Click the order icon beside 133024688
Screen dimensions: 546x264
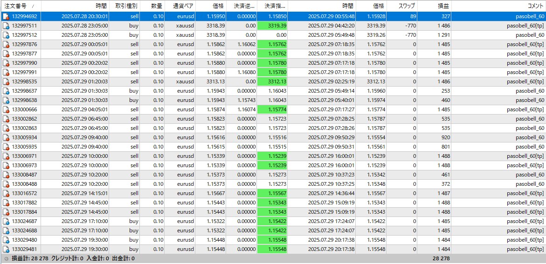coord(6,230)
